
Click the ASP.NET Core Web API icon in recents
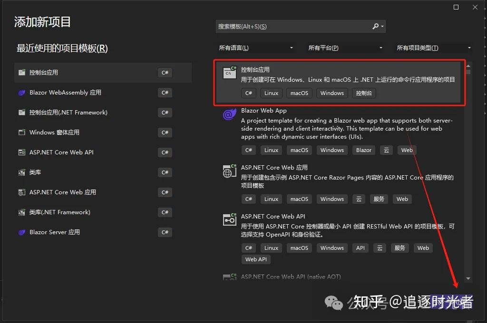pyautogui.click(x=22, y=152)
